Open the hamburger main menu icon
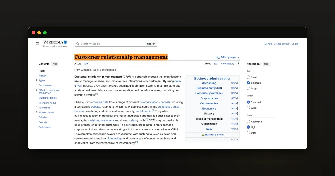 [x=38, y=44]
